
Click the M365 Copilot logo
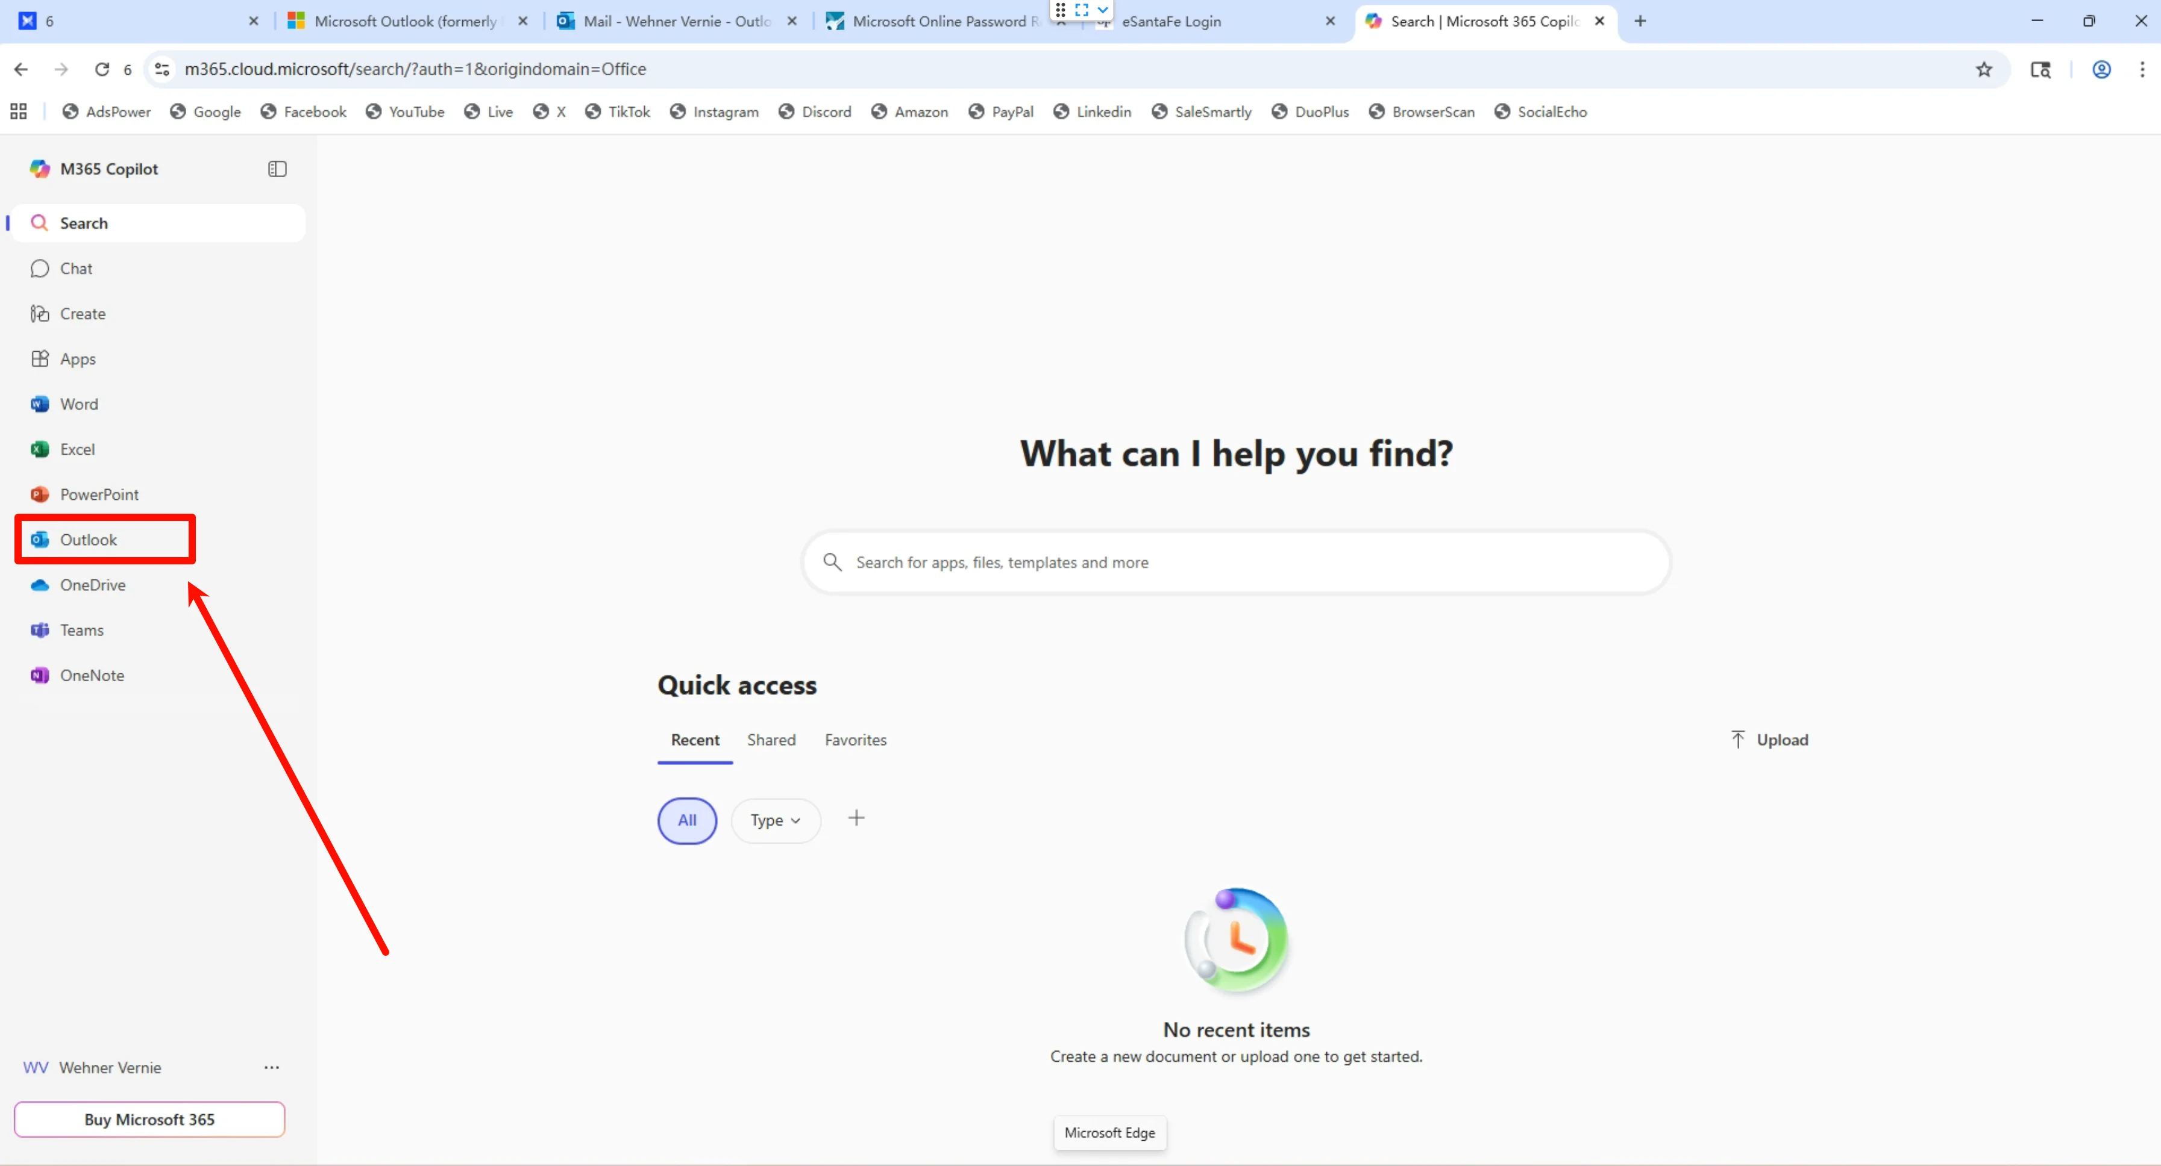click(x=39, y=169)
